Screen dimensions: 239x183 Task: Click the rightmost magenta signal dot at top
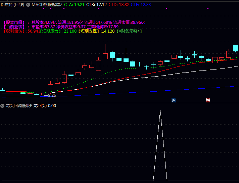(x=208, y=9)
